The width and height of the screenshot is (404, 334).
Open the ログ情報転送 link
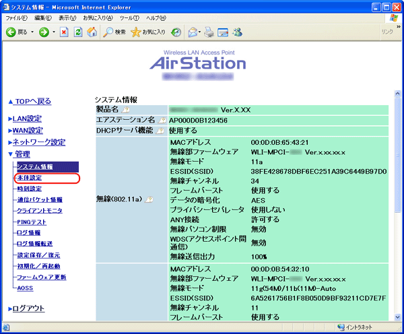pos(35,244)
